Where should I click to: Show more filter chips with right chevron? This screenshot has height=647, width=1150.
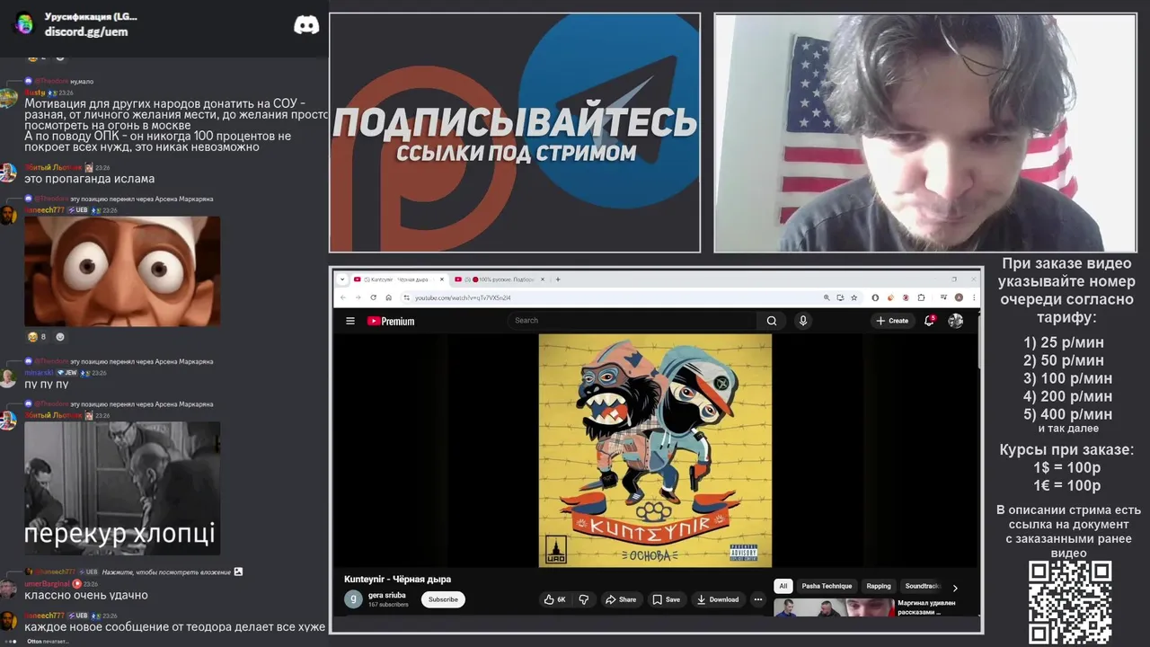tap(955, 587)
